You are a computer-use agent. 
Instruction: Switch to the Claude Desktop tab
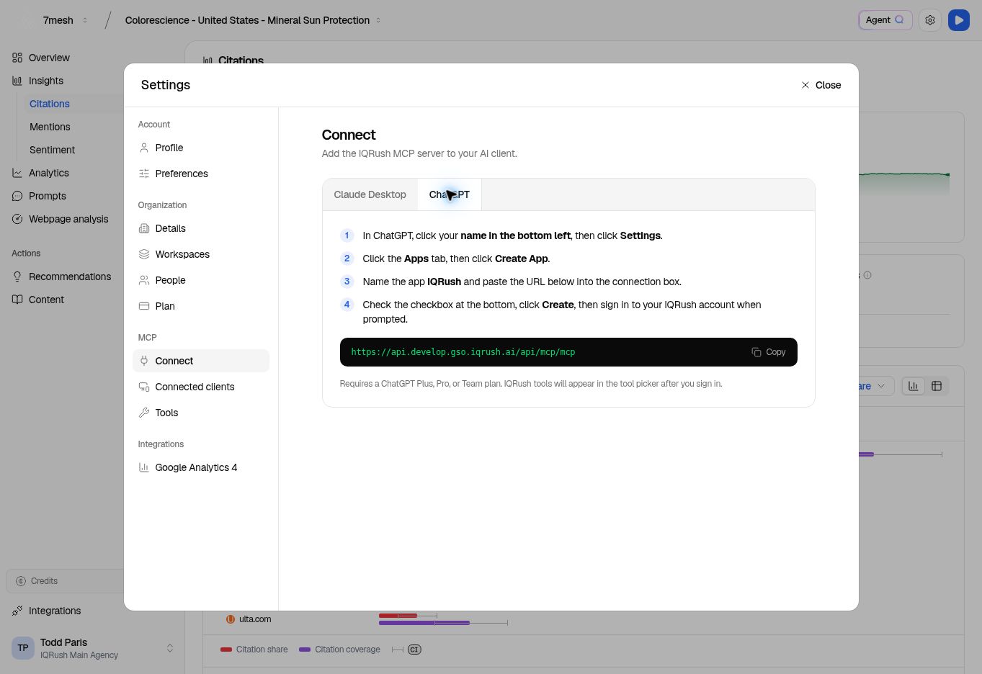coord(370,194)
